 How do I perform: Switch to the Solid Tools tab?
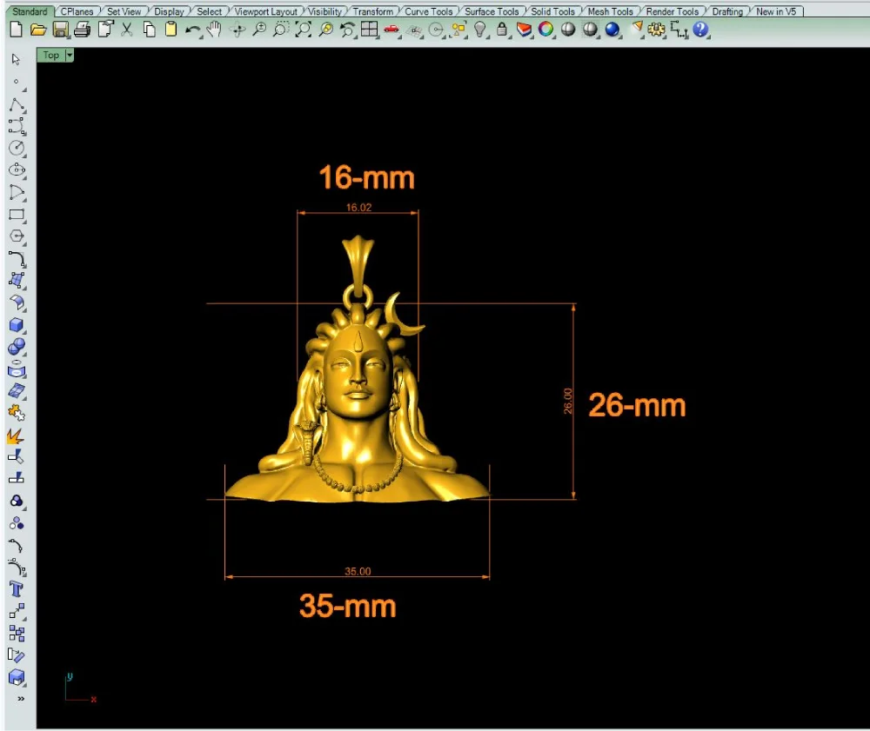[x=553, y=11]
